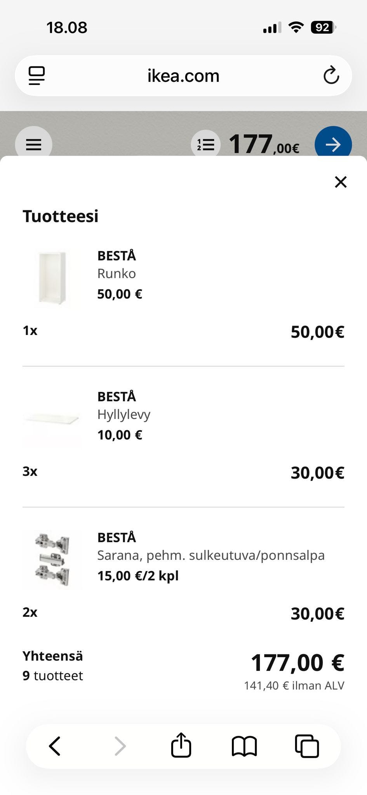Reload the ikea.com page

(x=331, y=75)
